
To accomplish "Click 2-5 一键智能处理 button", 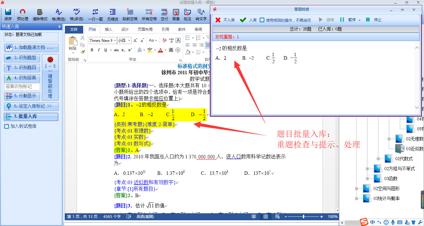I will [x=50, y=77].
